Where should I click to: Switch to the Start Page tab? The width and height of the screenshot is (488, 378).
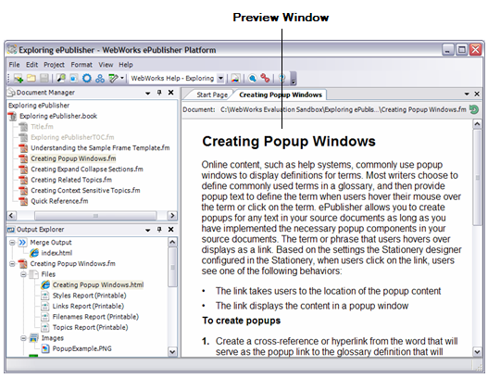[212, 94]
